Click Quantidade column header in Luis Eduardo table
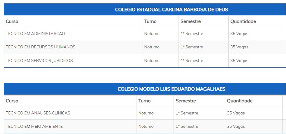This screenshot has height=134, width=286. [x=240, y=101]
